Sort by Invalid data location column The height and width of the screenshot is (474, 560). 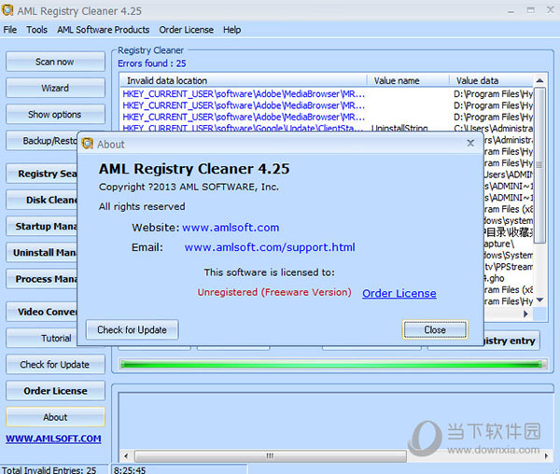[x=243, y=80]
